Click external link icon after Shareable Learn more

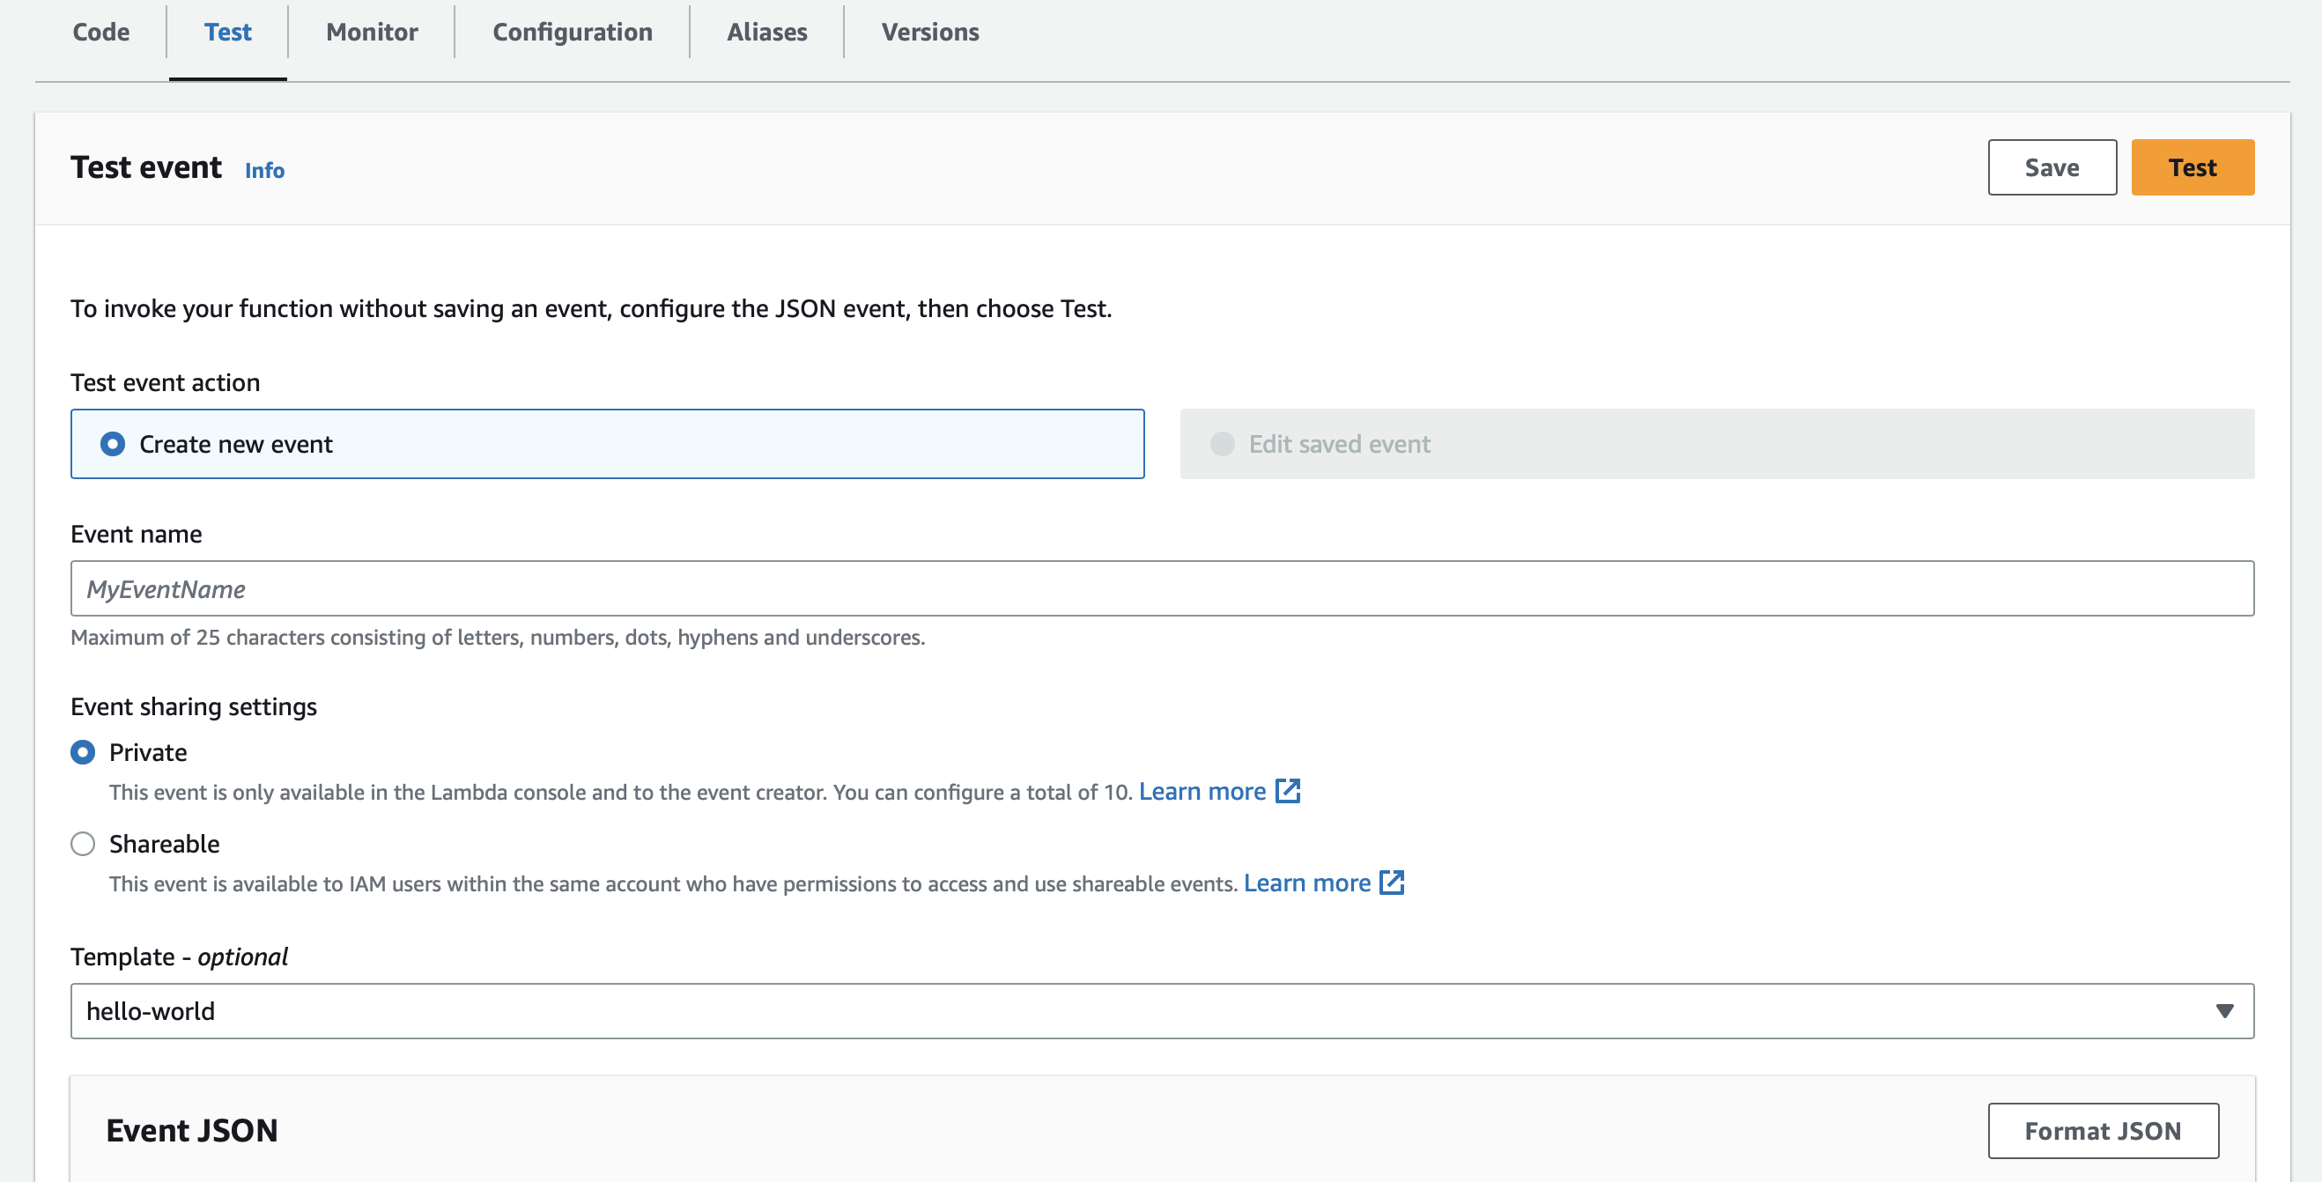pos(1392,883)
